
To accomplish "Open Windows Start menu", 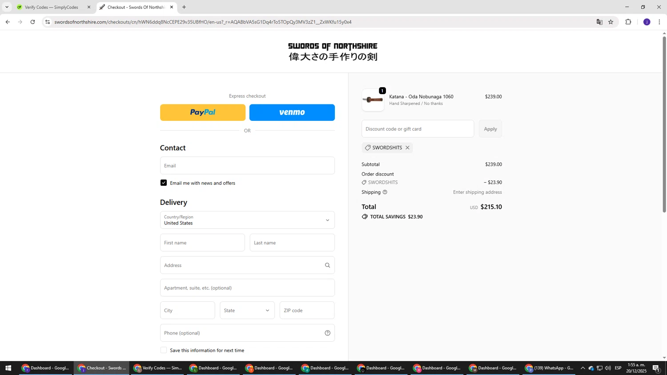I will [x=8, y=368].
